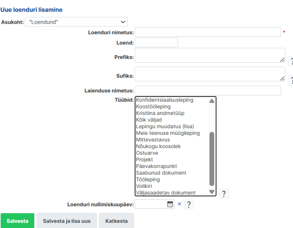293x228 pixels.
Task: Click into the Loend input field
Action: (x=156, y=42)
